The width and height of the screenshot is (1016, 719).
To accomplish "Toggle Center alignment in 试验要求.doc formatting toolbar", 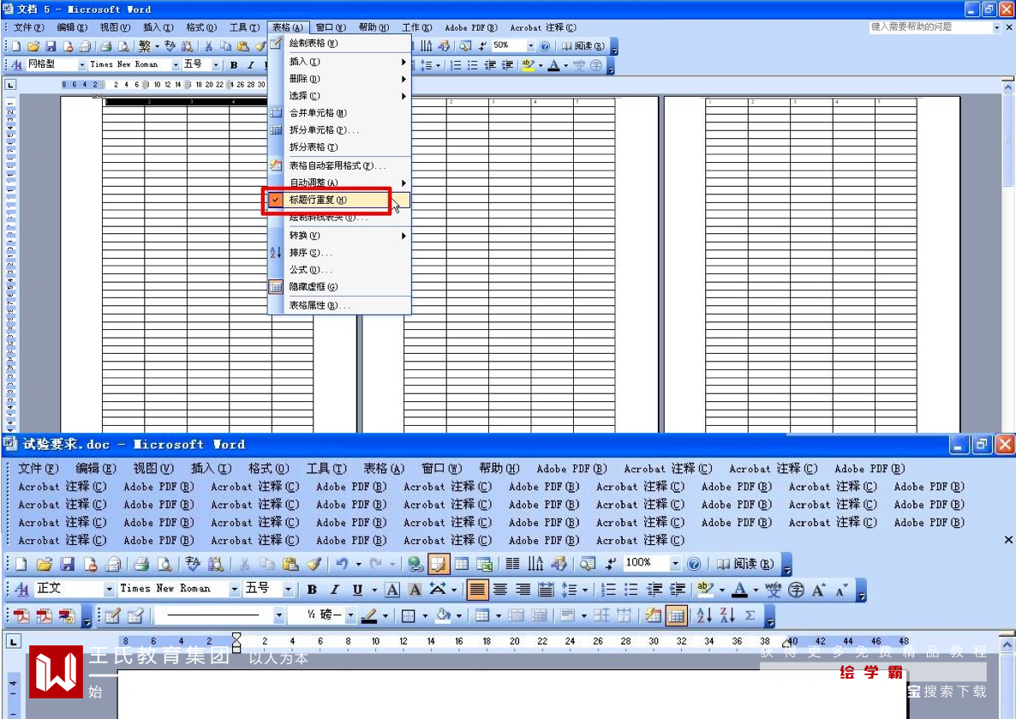I will pos(500,590).
